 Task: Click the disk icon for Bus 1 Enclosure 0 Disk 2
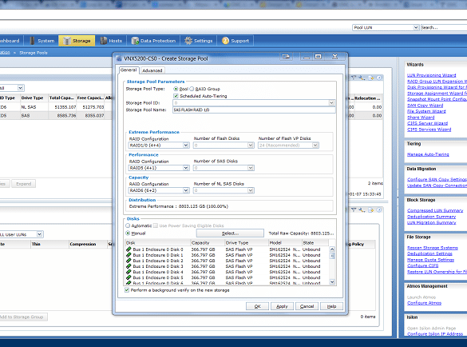coord(129,261)
